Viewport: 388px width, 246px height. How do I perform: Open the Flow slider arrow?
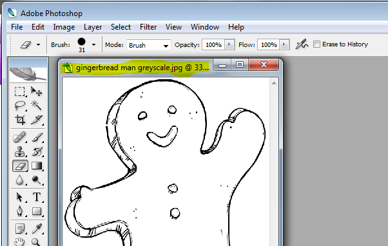(x=285, y=44)
